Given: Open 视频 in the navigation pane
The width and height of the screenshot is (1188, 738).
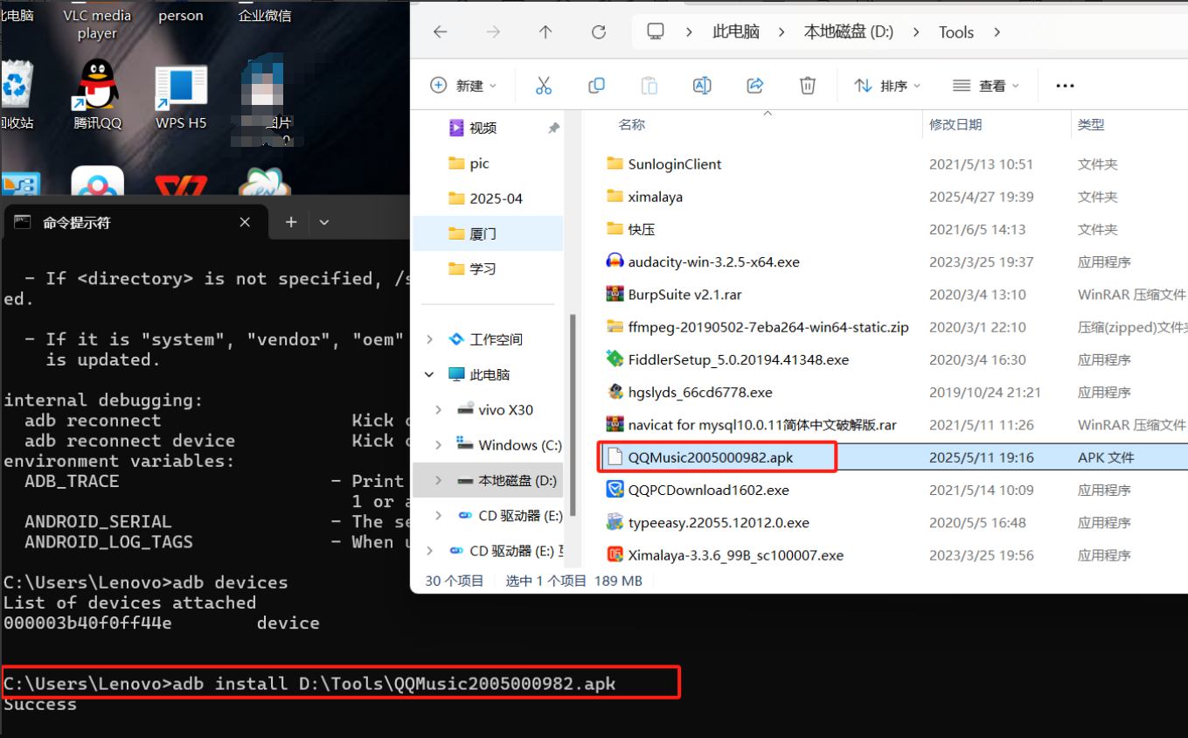Looking at the screenshot, I should pyautogui.click(x=483, y=129).
